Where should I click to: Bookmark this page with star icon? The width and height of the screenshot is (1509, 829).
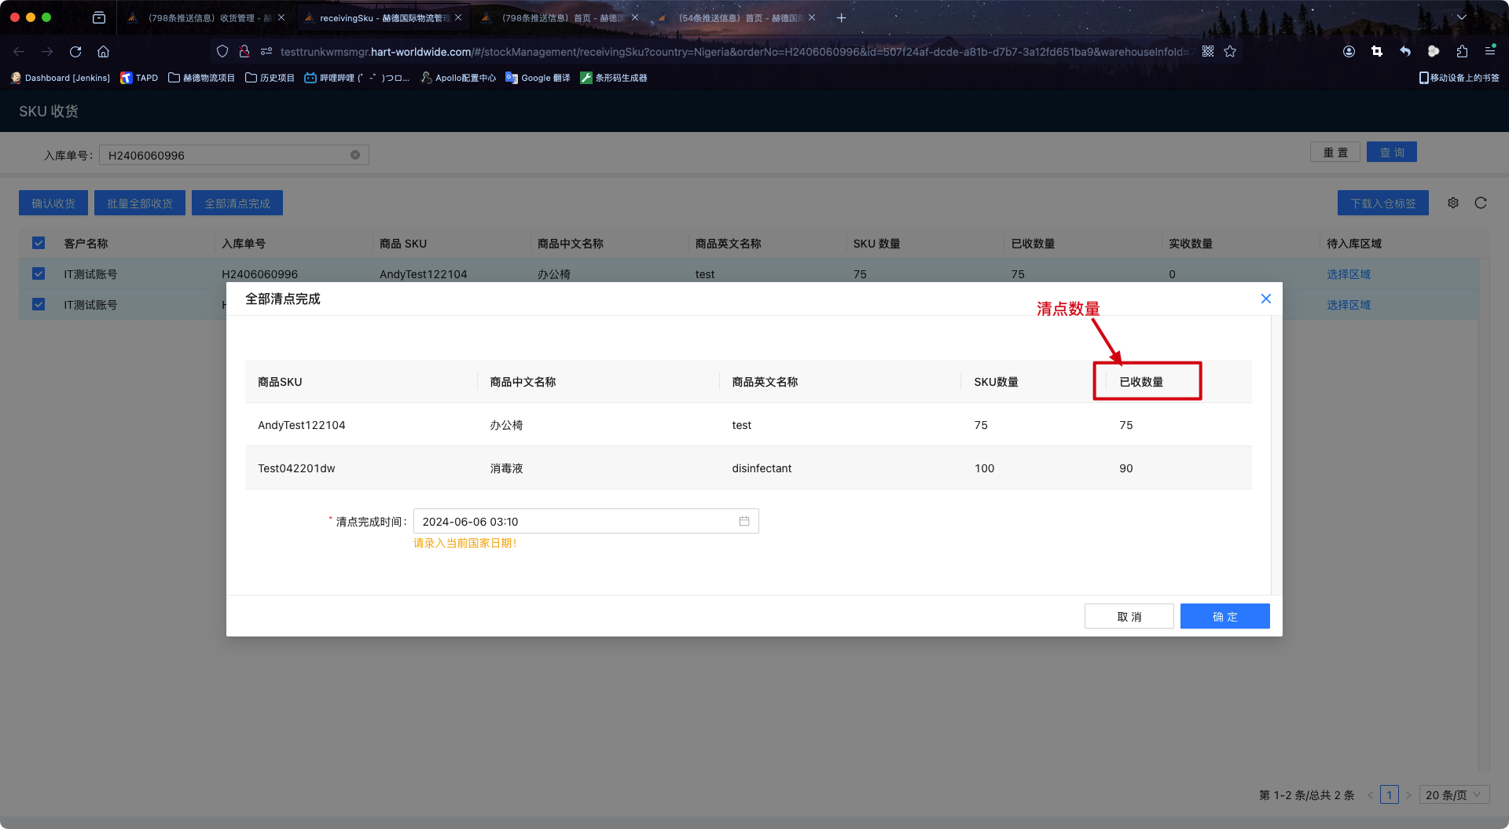(x=1230, y=52)
